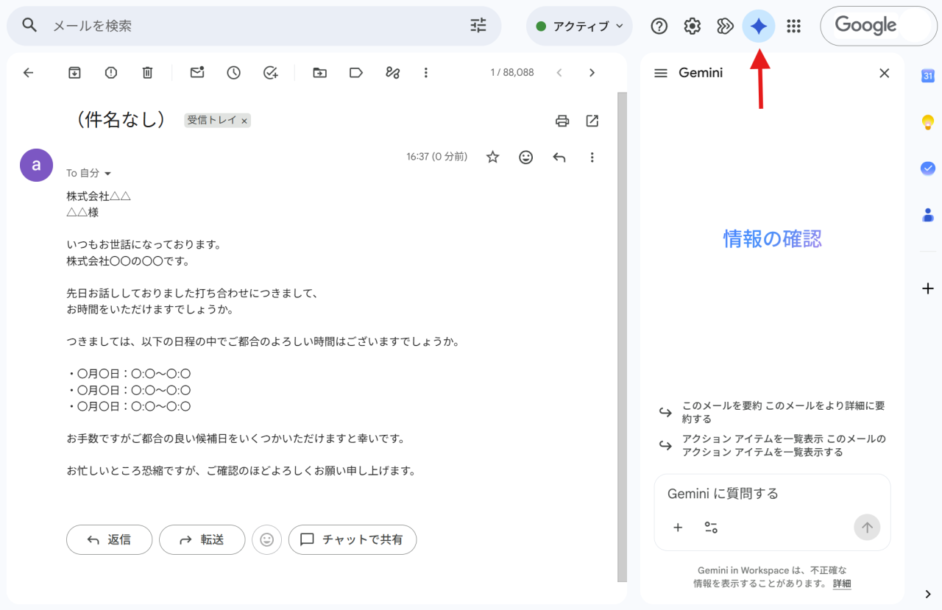Add the email to Tasks
This screenshot has width=942, height=610.
pos(270,72)
